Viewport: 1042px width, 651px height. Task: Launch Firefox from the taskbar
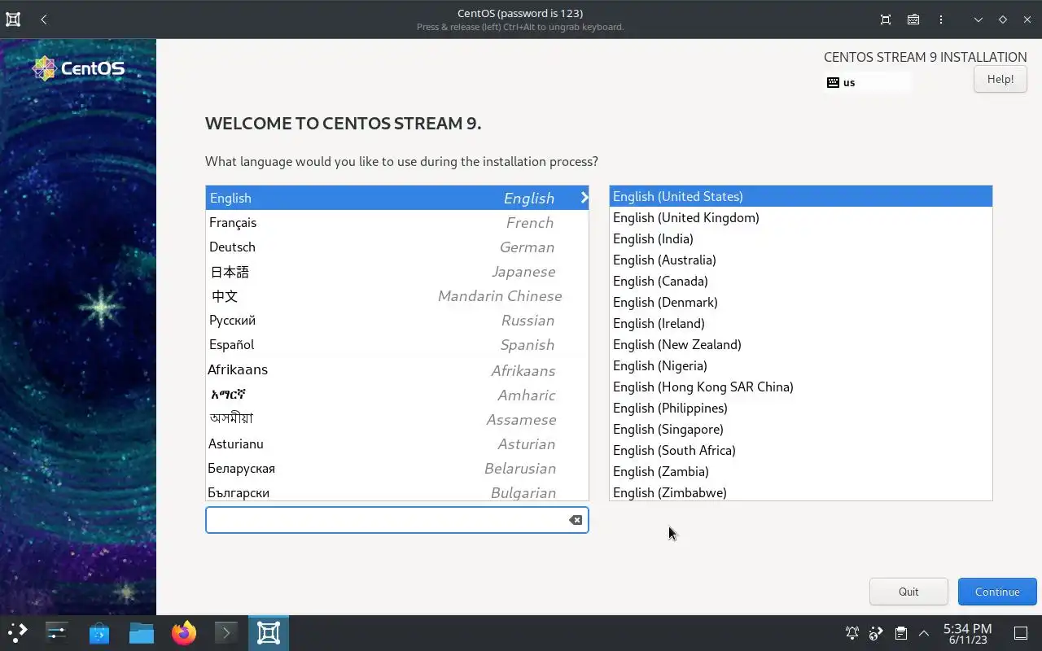[184, 632]
